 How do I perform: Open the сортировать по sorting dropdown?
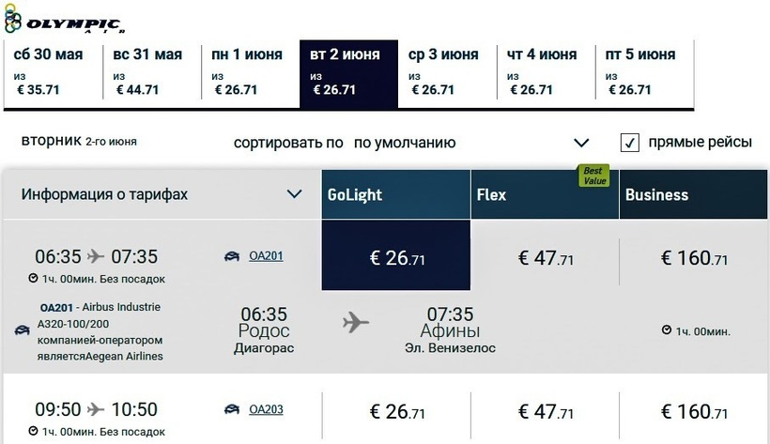(x=470, y=143)
